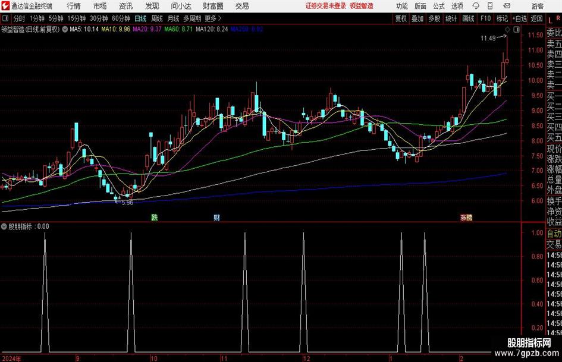Image resolution: width=562 pixels, height=362 pixels.
Task: Toggle the right sidebar panel icon in chart
Action: [516, 30]
